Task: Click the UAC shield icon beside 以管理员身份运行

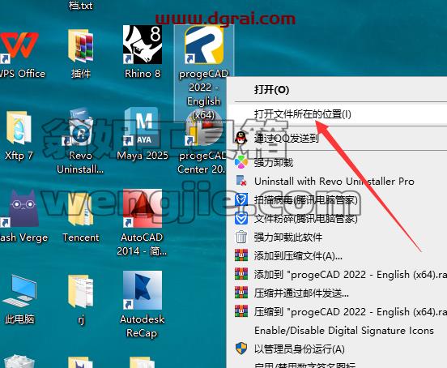Action: pyautogui.click(x=241, y=349)
